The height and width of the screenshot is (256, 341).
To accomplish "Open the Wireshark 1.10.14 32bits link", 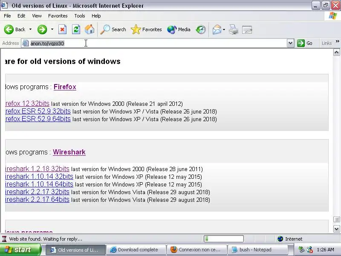I will (x=39, y=177).
